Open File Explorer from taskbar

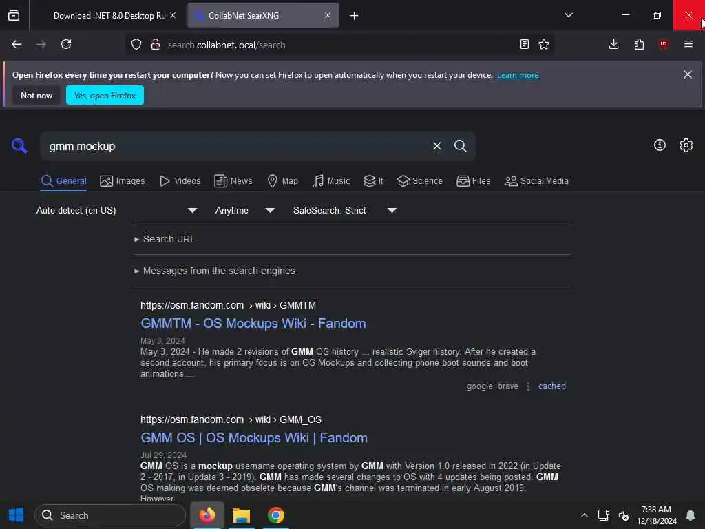coord(242,515)
